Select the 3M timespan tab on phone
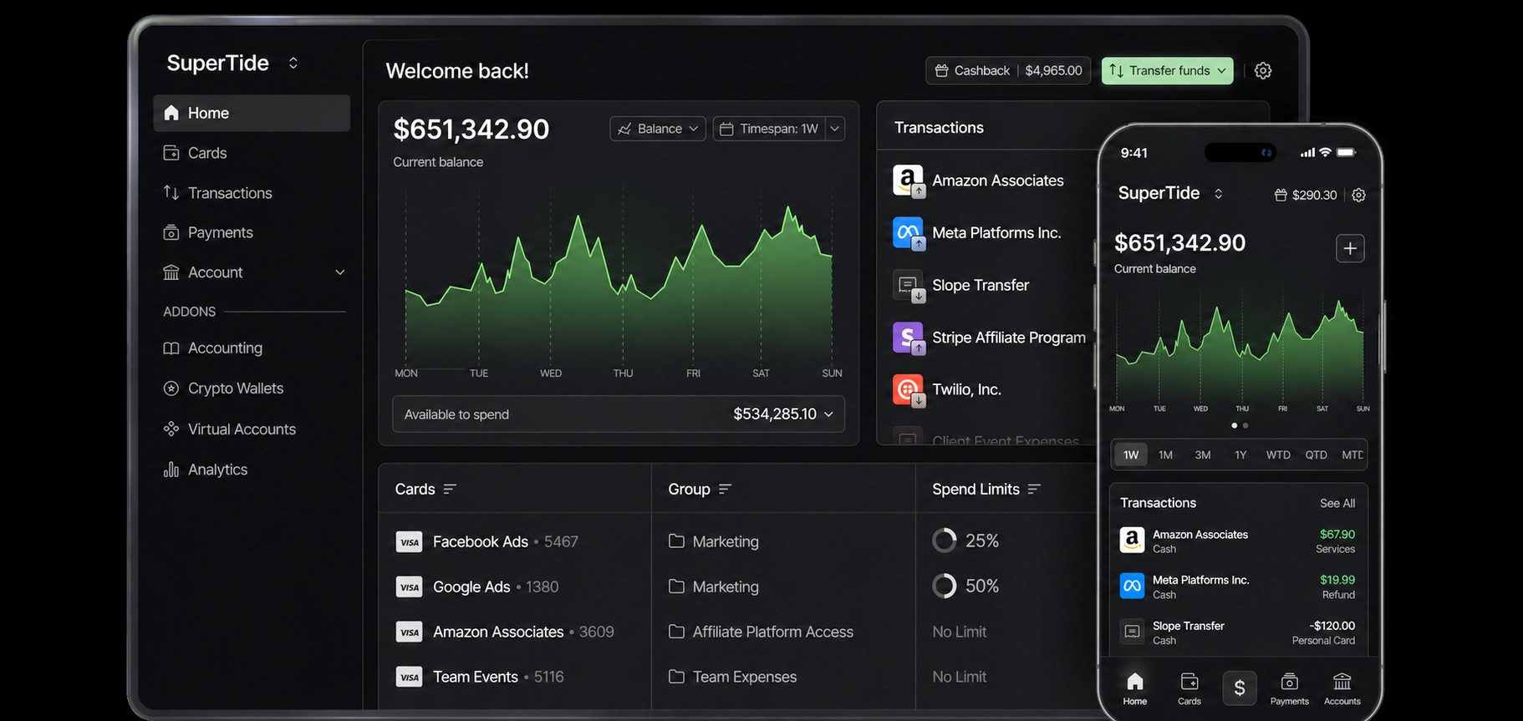The width and height of the screenshot is (1523, 721). (1203, 454)
